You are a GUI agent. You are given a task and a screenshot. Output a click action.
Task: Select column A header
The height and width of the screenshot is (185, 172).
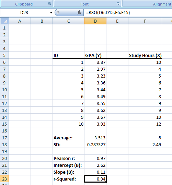(20, 21)
